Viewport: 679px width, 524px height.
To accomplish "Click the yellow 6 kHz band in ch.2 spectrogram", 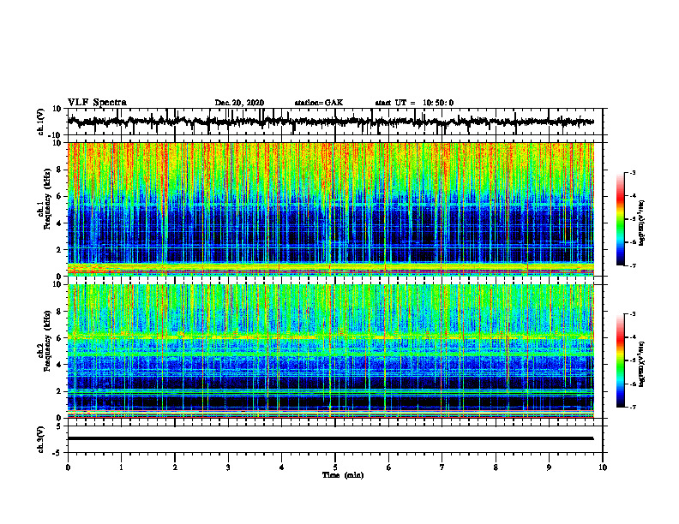I will point(330,336).
